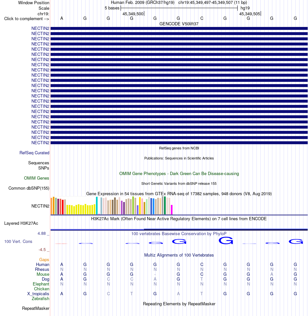
Task: Click base C in the chr19 sequence row
Action: (x=202, y=18)
